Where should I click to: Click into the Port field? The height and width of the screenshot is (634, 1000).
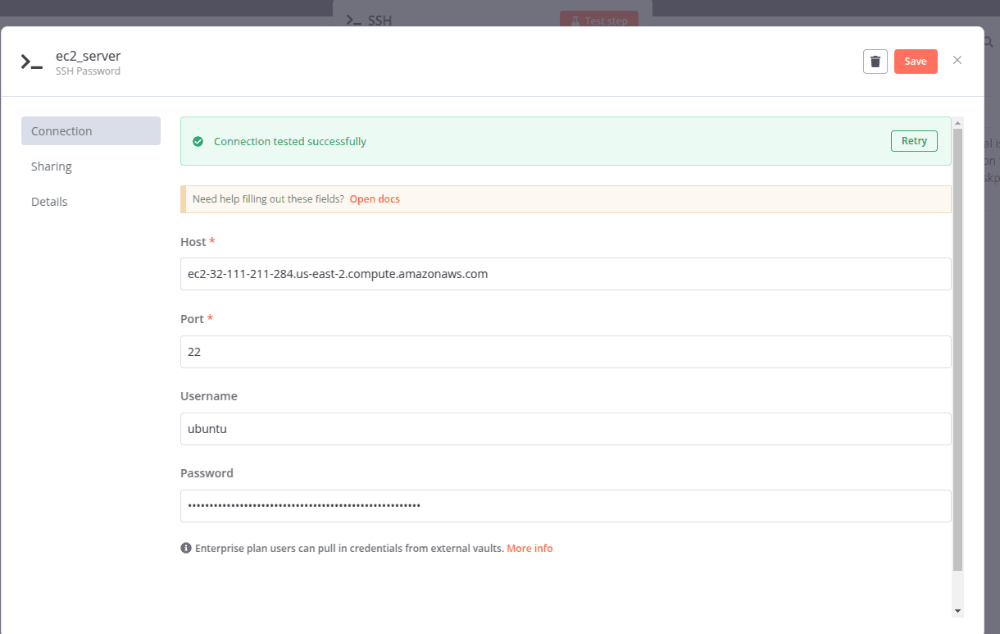(566, 352)
